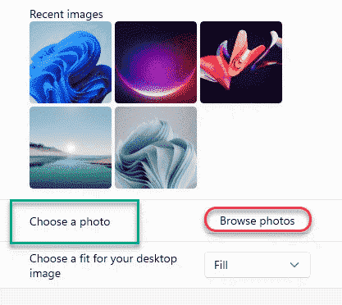Open the file picker via Browse photos
The height and width of the screenshot is (305, 342).
coord(258,221)
